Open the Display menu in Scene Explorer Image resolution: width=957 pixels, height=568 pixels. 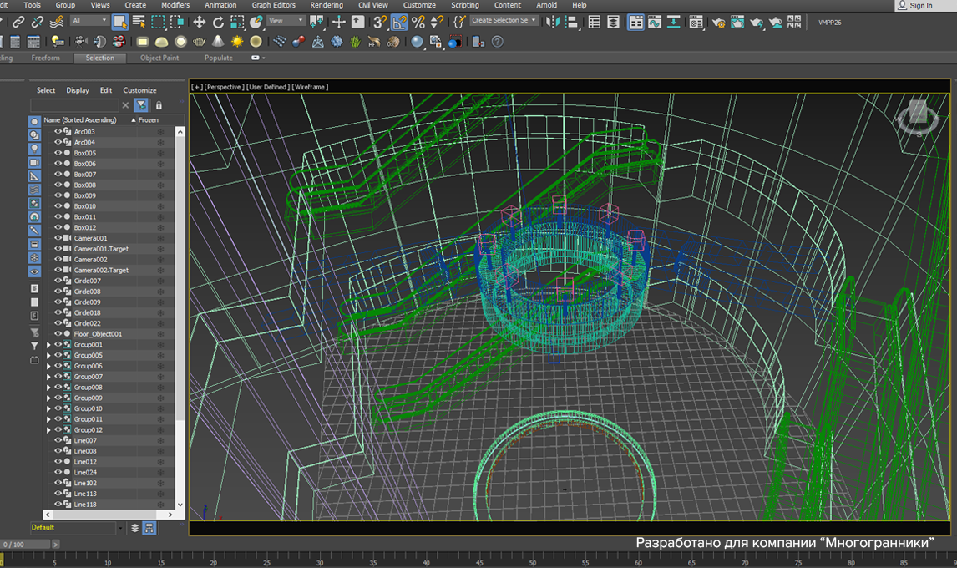pyautogui.click(x=78, y=90)
